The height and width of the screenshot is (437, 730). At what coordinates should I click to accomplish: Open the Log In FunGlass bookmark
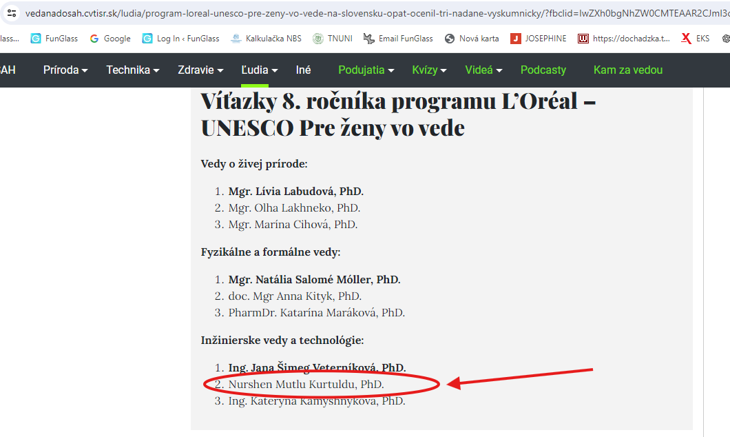click(x=180, y=39)
